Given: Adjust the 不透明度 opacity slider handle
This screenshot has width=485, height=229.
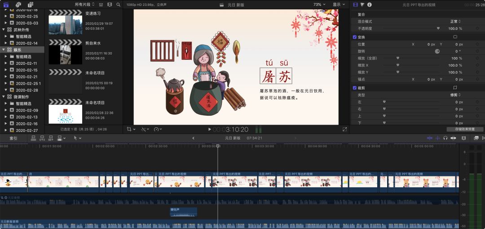Looking at the screenshot, I should 438,28.
